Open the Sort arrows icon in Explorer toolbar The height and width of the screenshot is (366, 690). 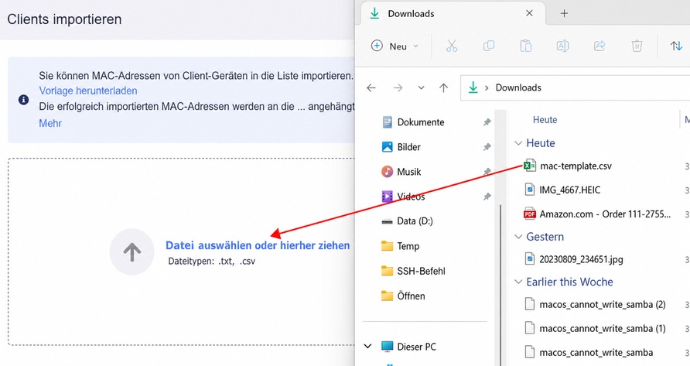click(x=676, y=46)
